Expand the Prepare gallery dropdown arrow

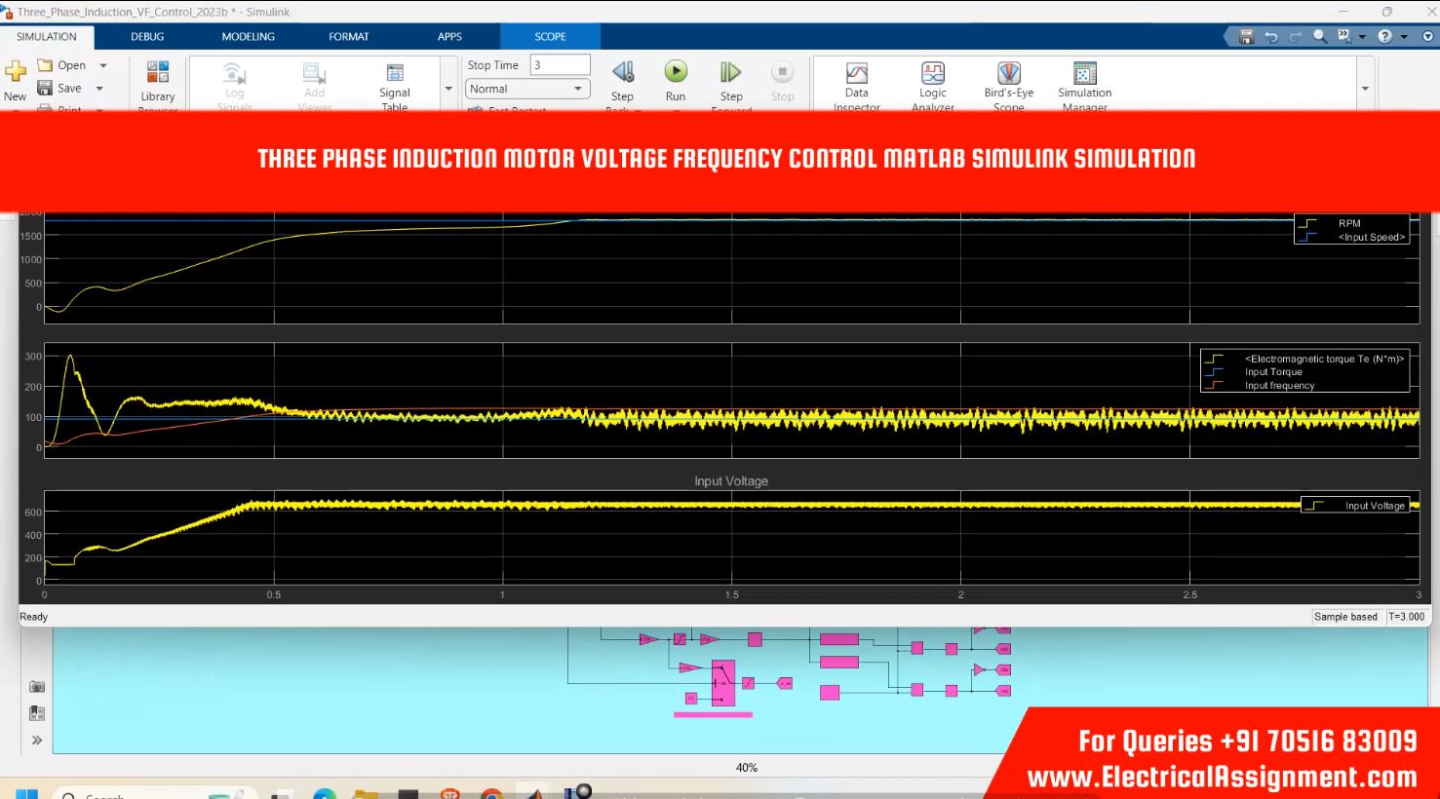click(x=448, y=89)
